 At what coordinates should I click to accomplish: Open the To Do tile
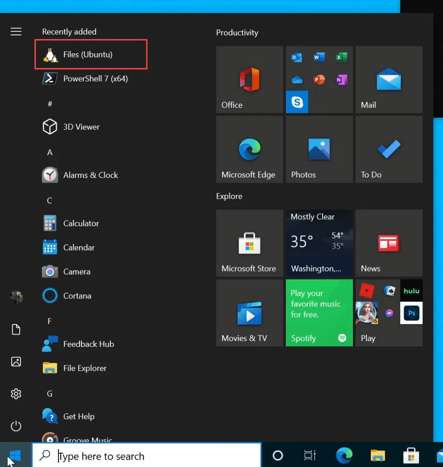(389, 149)
